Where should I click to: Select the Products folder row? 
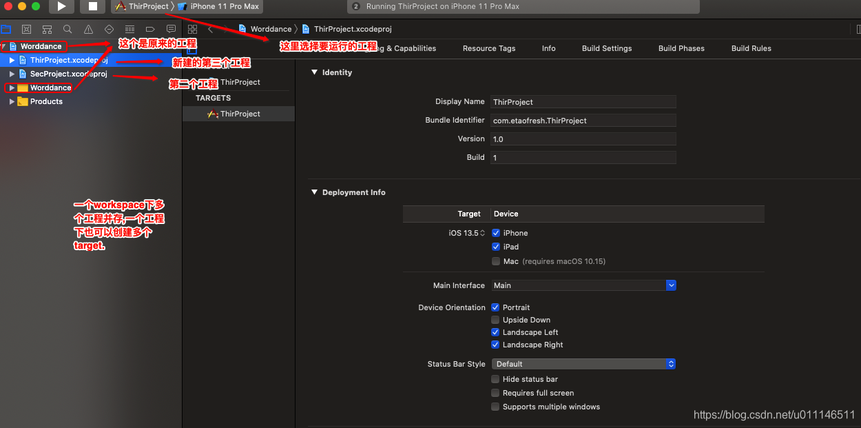coord(91,101)
